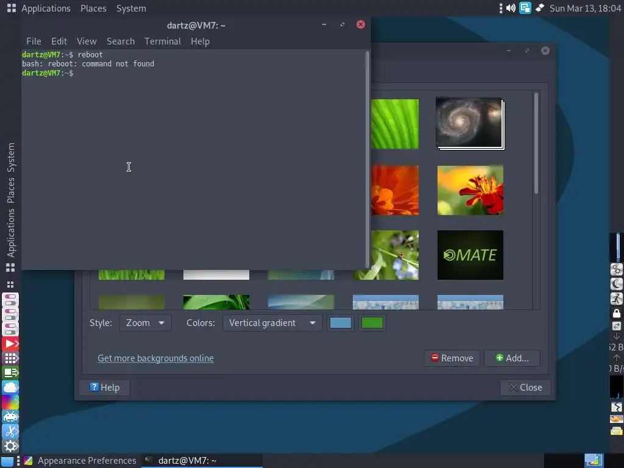Open the File menu in the terminal

[34, 41]
